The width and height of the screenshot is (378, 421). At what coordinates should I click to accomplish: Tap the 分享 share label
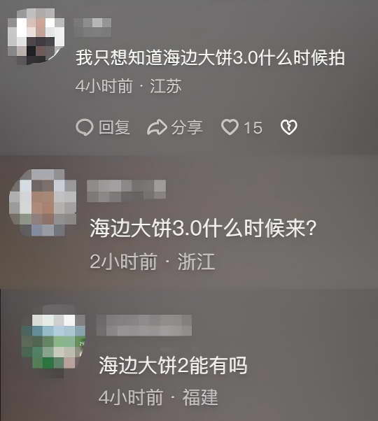pos(187,127)
